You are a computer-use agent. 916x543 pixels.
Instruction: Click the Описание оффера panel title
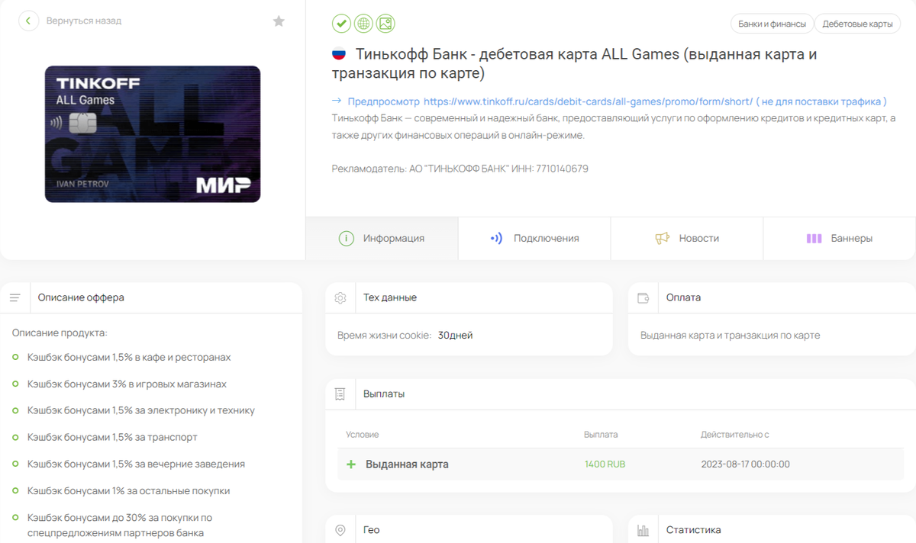81,297
